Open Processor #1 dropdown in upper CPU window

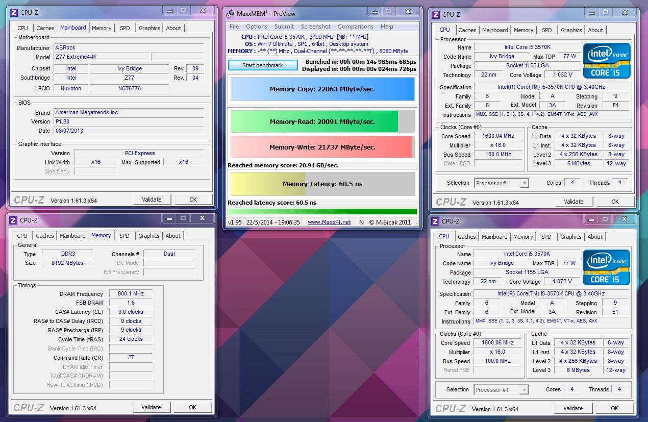tap(502, 183)
